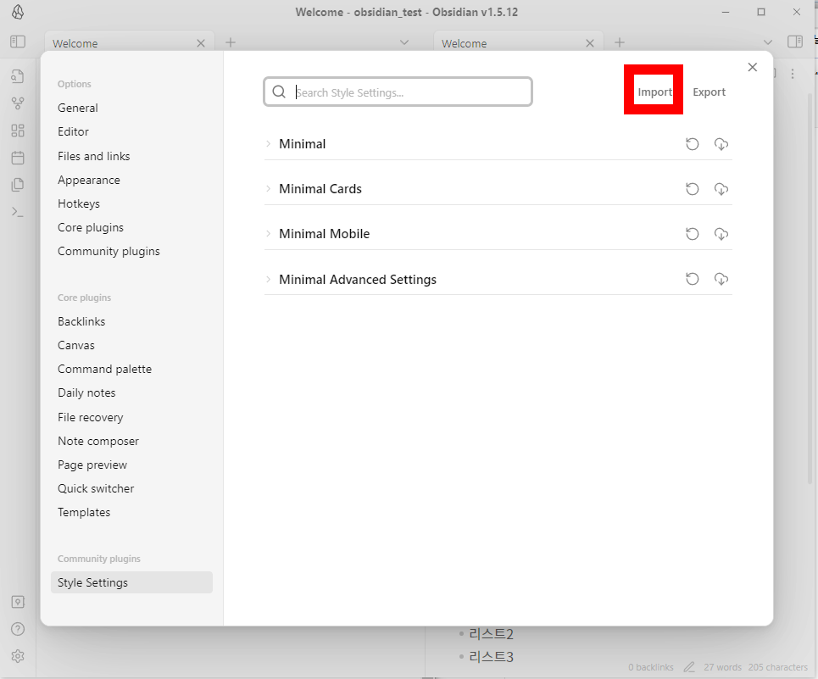Viewport: 818px width, 679px height.
Task: Close the left Welcome tab
Action: click(201, 43)
